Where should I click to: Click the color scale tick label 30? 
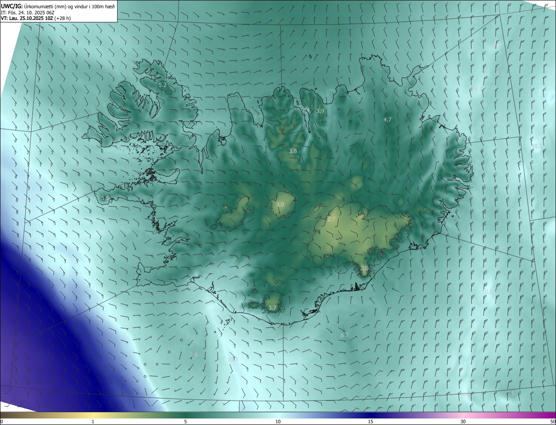click(463, 422)
